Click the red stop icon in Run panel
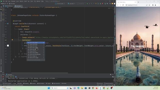This screenshot has width=160, height=90. (x=3, y=77)
